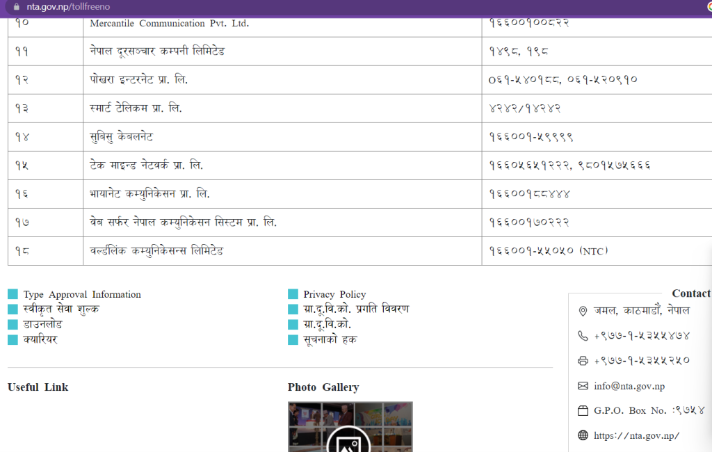The height and width of the screenshot is (452, 712).
Task: Click the globe website icon
Action: (x=583, y=435)
